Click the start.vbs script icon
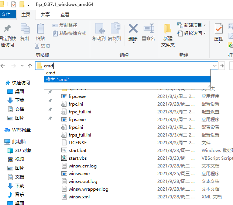Screen dimensions: 233x205 [x=64, y=158]
